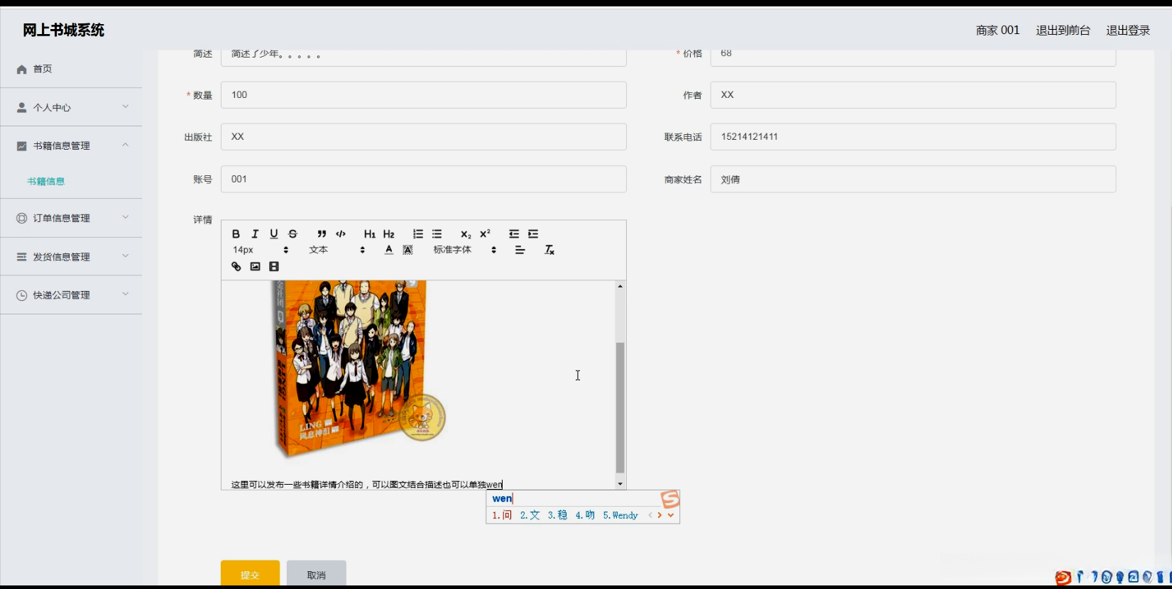The image size is (1172, 589).
Task: Select candidate 2.文 in the IME popup
Action: tap(530, 515)
